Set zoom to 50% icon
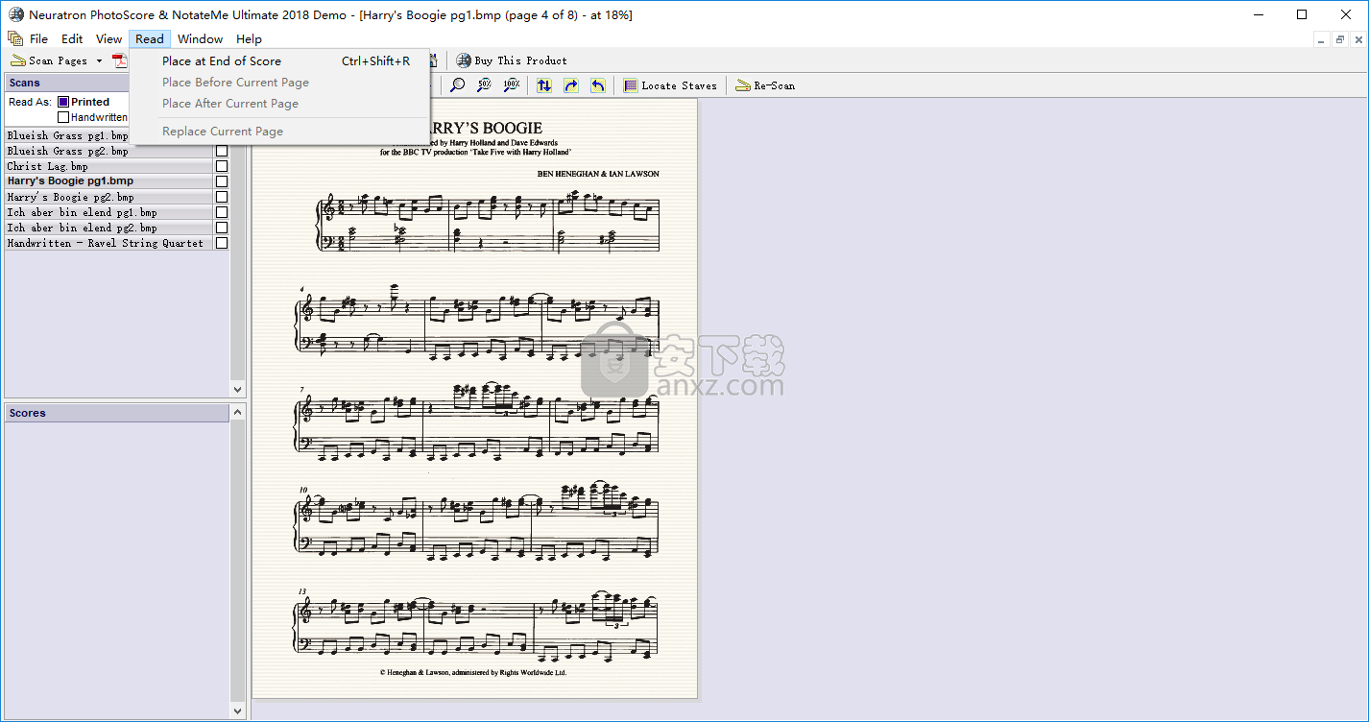 coord(485,85)
